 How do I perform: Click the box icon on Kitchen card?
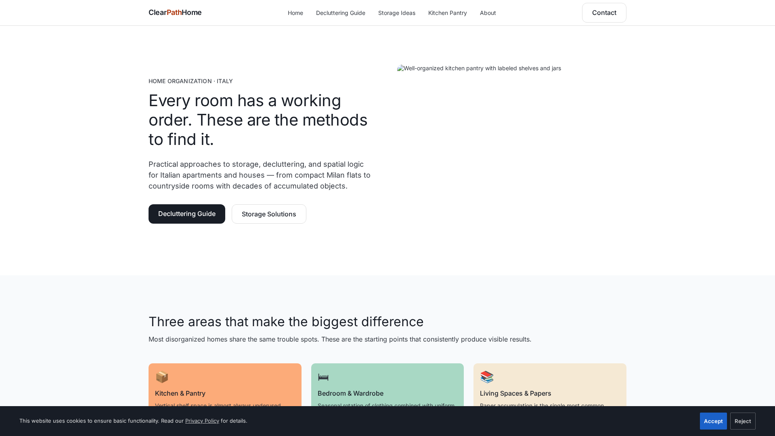click(x=162, y=377)
